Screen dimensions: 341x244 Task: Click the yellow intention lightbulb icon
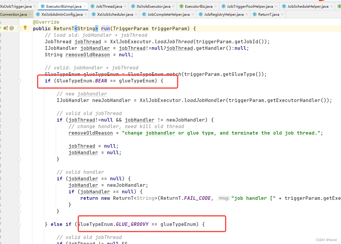[25, 28]
